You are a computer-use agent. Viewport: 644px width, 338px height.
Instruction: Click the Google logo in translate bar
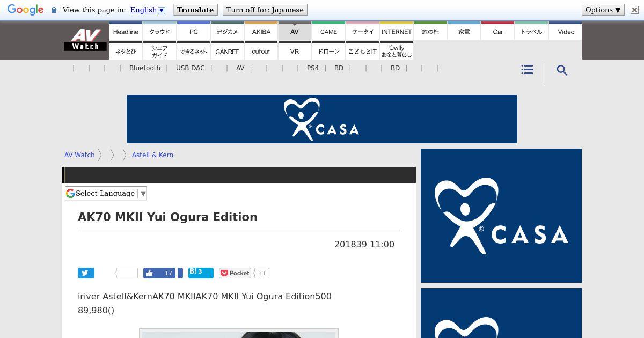click(x=25, y=10)
